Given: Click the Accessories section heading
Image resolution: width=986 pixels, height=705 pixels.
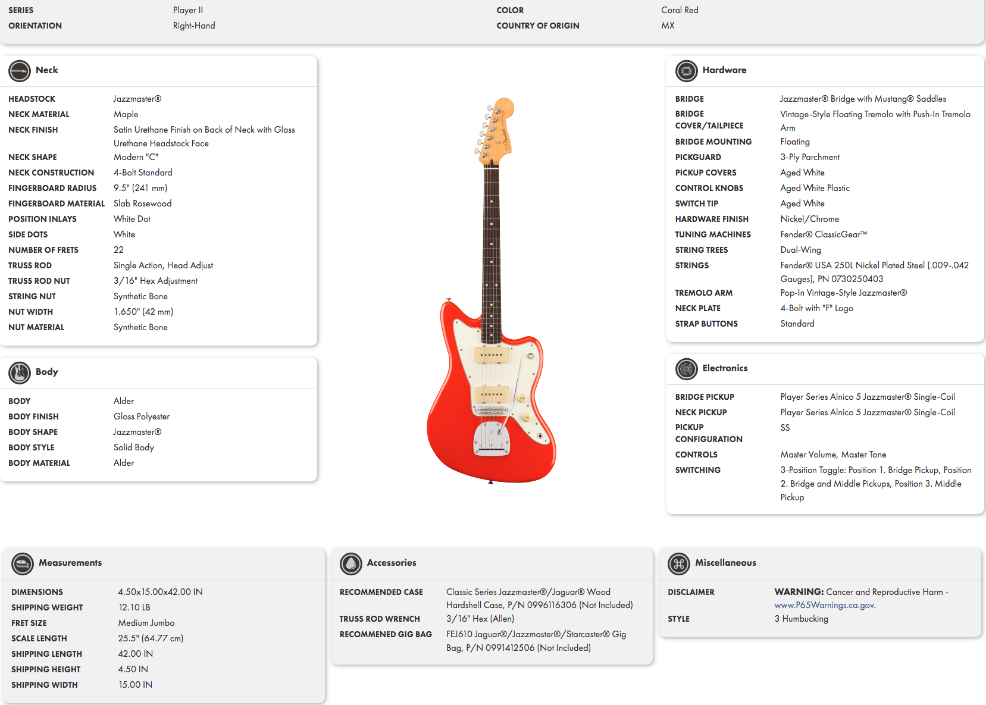Looking at the screenshot, I should click(x=392, y=563).
